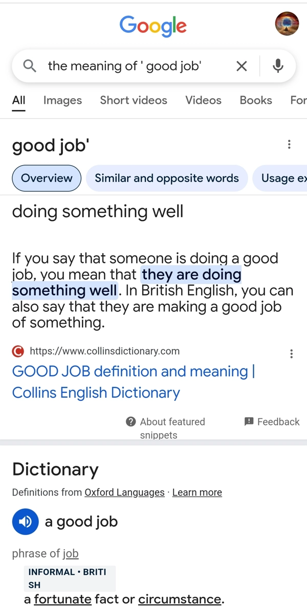Play pronunciation of 'a good job'

click(25, 522)
